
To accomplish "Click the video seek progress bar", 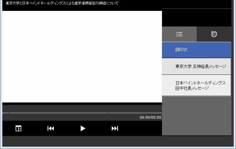I will [x=82, y=113].
